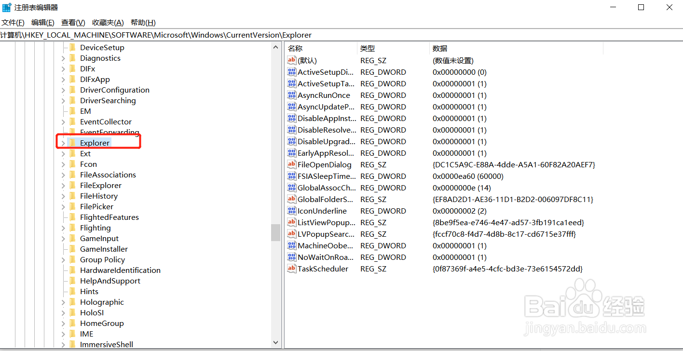Expand the EventCollector key
The height and width of the screenshot is (351, 683).
[63, 122]
